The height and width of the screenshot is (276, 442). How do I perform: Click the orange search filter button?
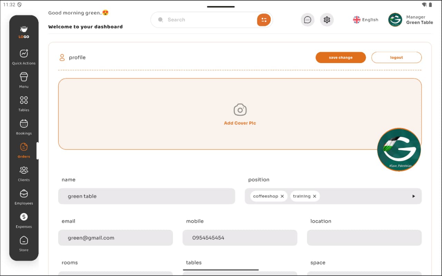pyautogui.click(x=264, y=20)
